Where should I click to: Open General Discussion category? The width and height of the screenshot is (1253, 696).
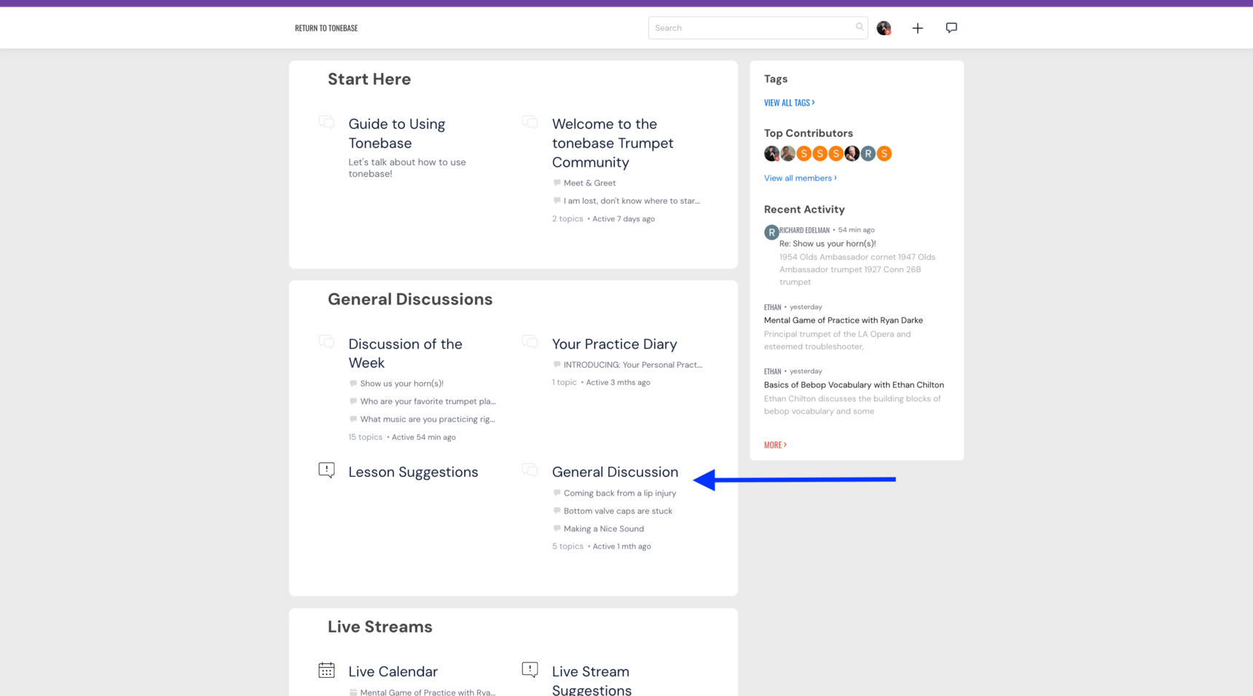[615, 472]
